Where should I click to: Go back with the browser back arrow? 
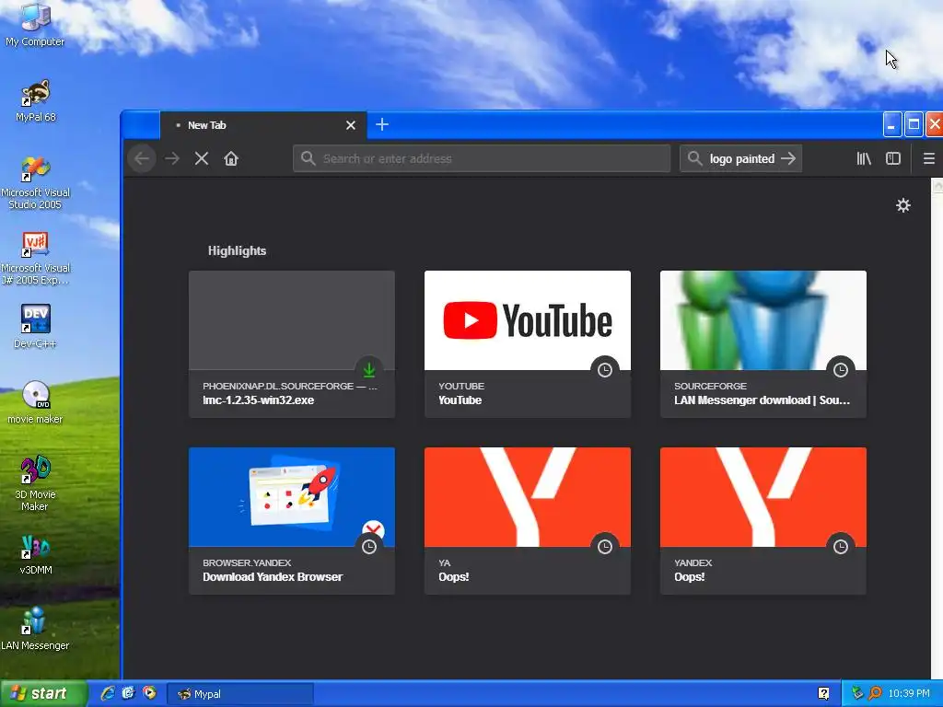coord(142,158)
